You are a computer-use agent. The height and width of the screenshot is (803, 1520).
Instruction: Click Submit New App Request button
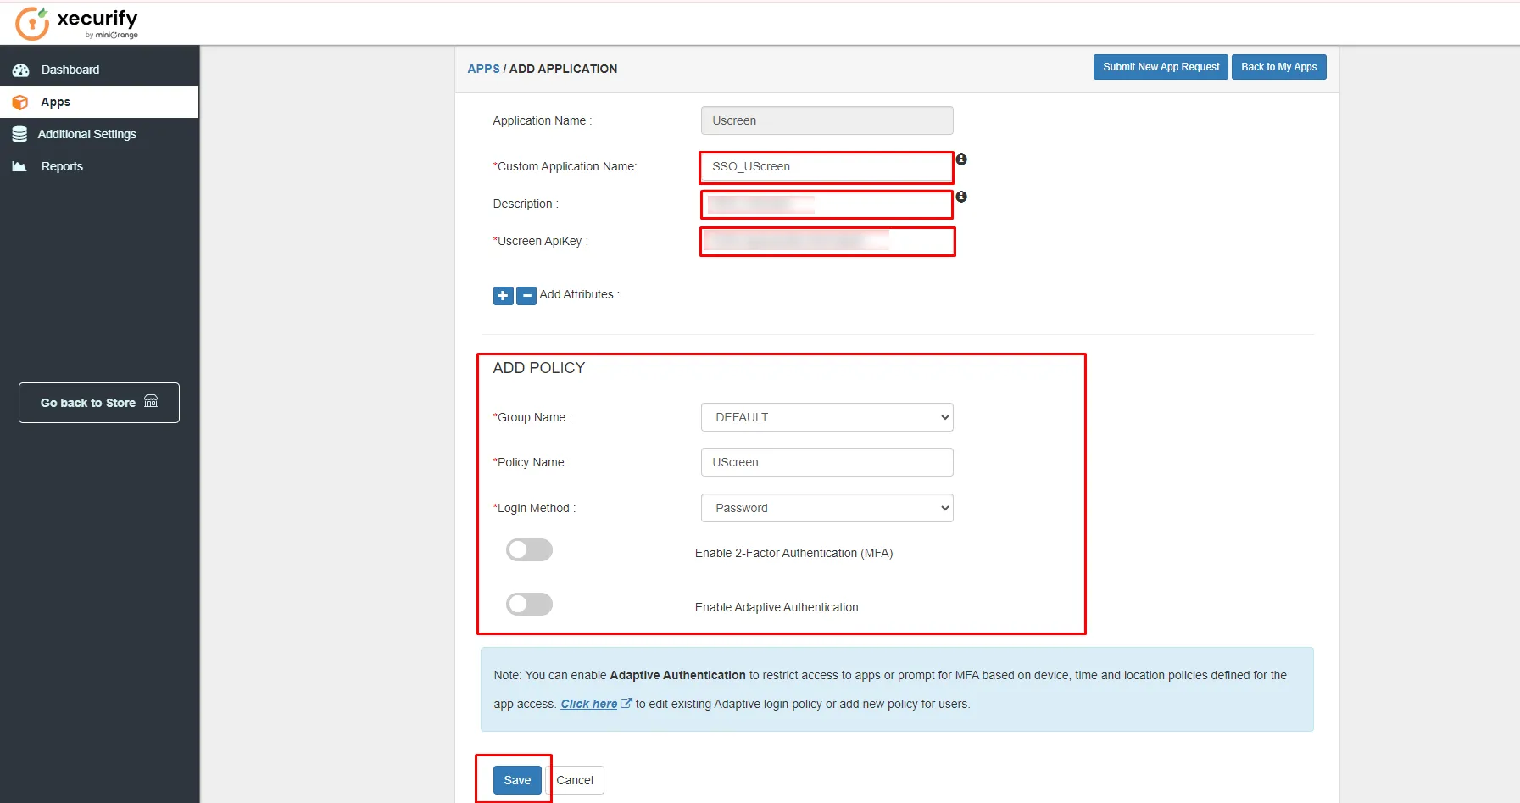tap(1161, 67)
